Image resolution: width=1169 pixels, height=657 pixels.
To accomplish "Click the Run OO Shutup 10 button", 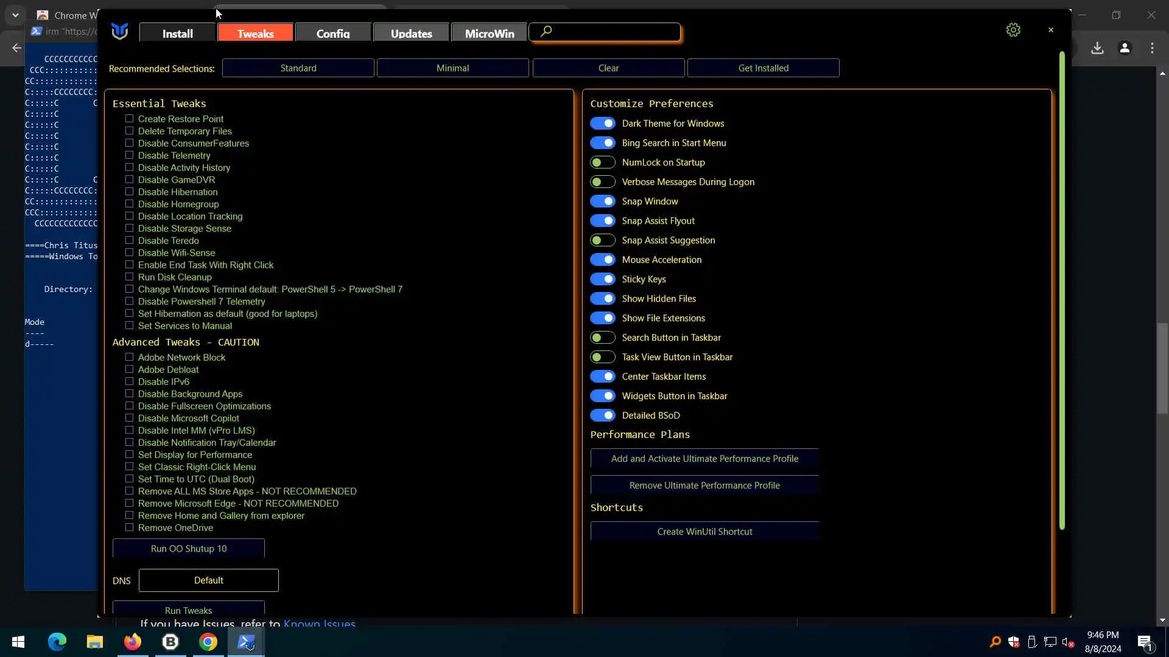I will 188,548.
